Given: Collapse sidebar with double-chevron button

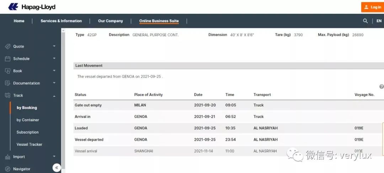Looking at the screenshot, I should pyautogui.click(x=57, y=168).
